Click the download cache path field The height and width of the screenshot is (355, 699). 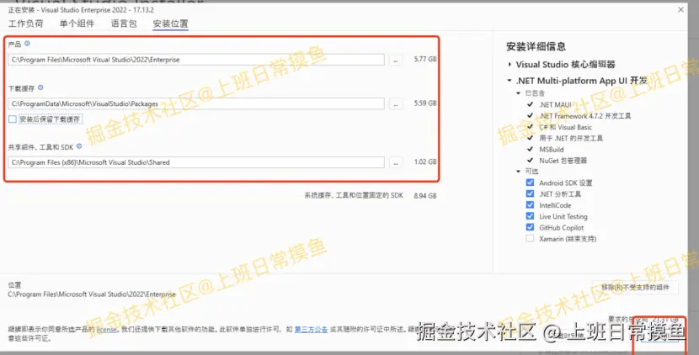click(196, 103)
